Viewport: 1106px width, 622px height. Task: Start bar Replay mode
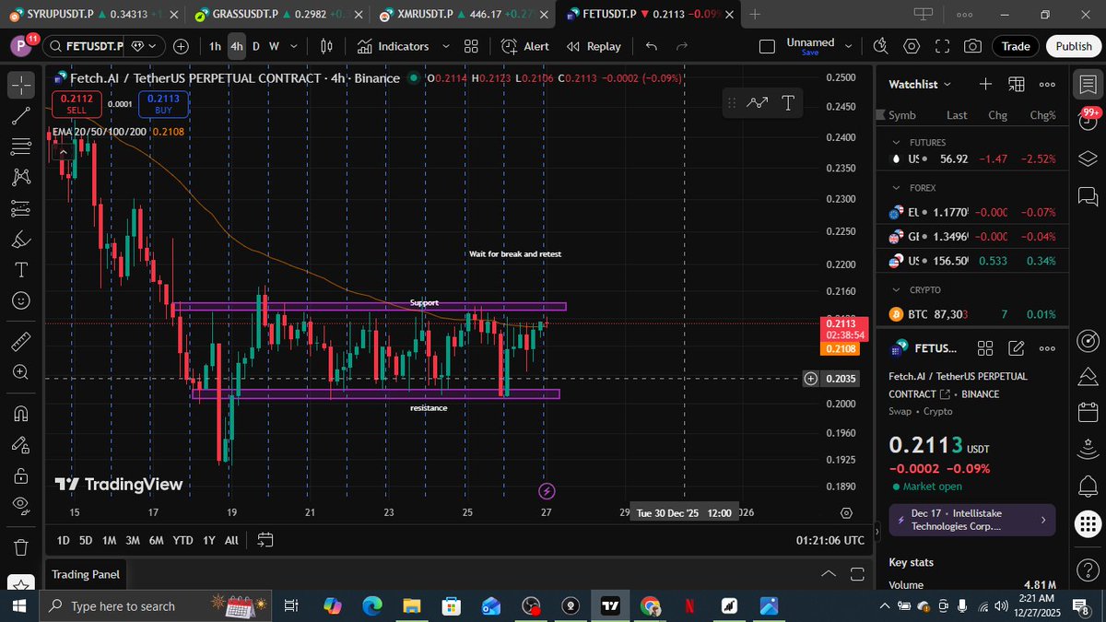594,46
